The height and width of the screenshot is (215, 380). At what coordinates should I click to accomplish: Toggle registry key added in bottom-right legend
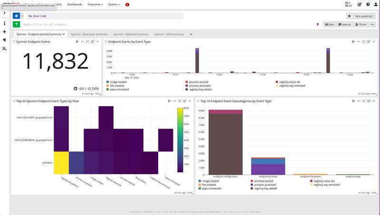(264, 188)
